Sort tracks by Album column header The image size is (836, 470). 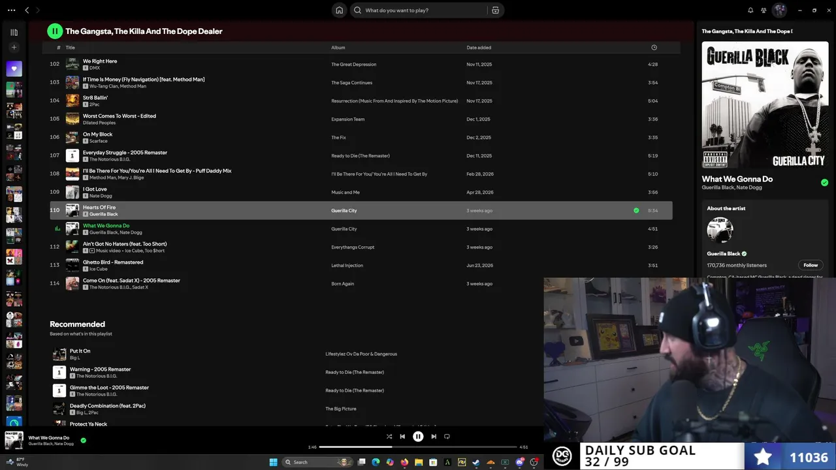[338, 48]
